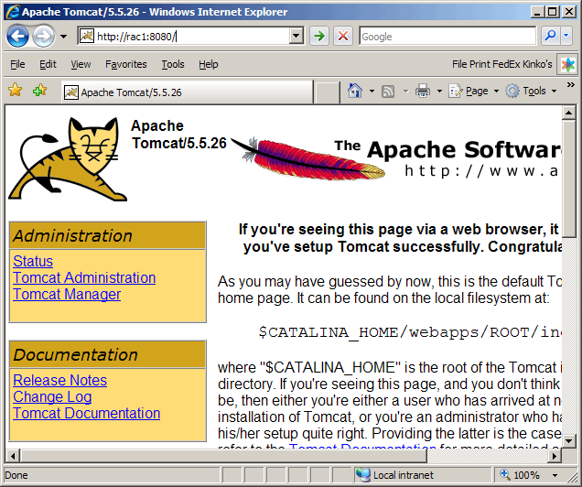Open the Page toolbar menu
Viewport: 582px width, 487px height.
pyautogui.click(x=473, y=91)
